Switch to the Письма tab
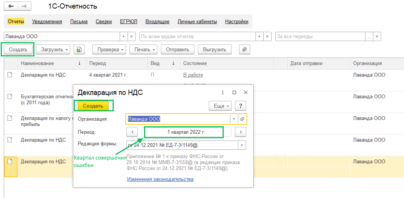404x198 pixels. coord(79,22)
